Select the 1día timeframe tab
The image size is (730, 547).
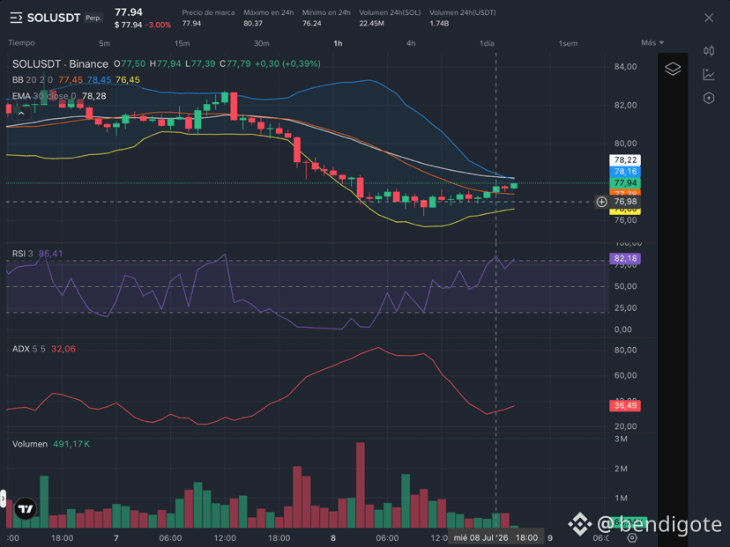pos(487,43)
